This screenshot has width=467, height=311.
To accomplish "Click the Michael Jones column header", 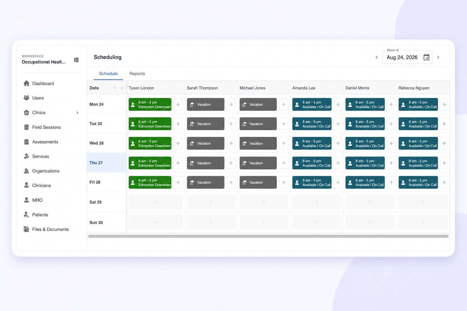I will 252,88.
